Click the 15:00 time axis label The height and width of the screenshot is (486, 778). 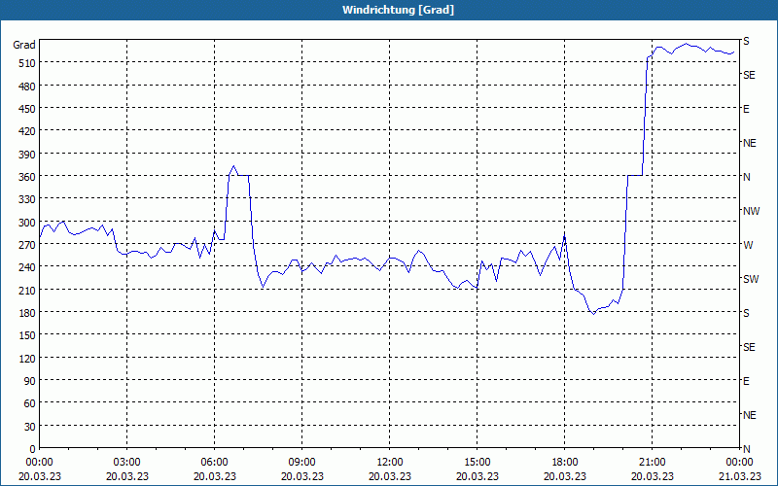(x=477, y=463)
